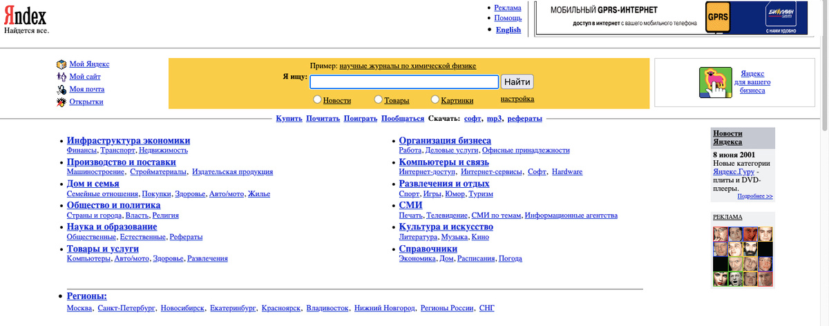Open Туризм subcategory
The width and height of the screenshot is (829, 326).
(481, 193)
